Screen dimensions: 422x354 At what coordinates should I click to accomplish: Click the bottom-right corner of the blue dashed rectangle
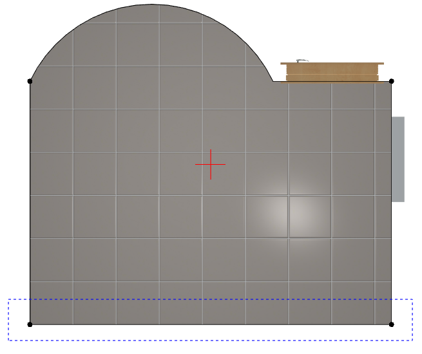[x=412, y=340]
